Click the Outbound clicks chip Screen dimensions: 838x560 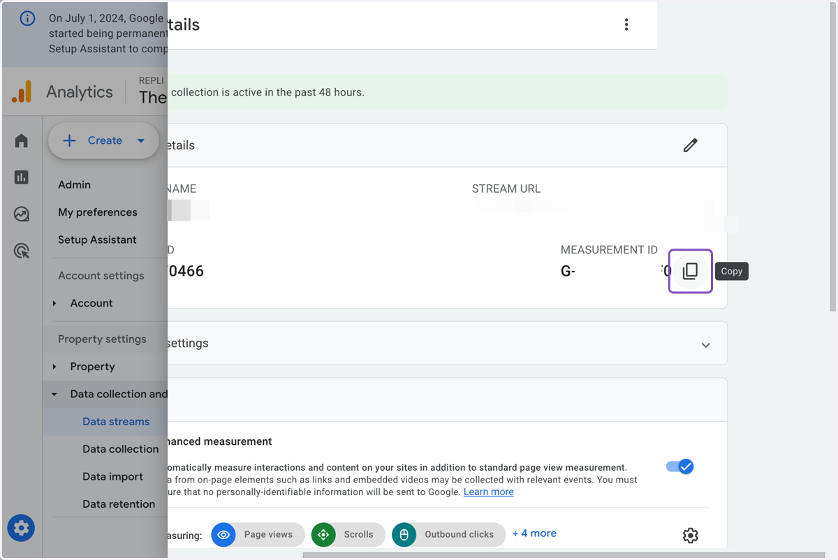448,534
